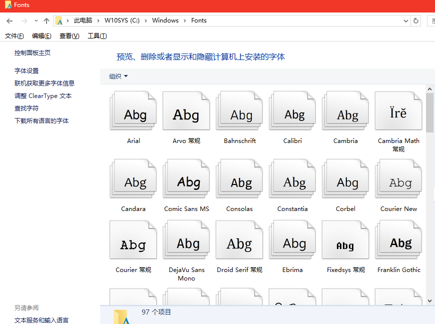Screen dimensions: 435x324
Task: Open the 编辑(E) menu
Action: pos(42,36)
